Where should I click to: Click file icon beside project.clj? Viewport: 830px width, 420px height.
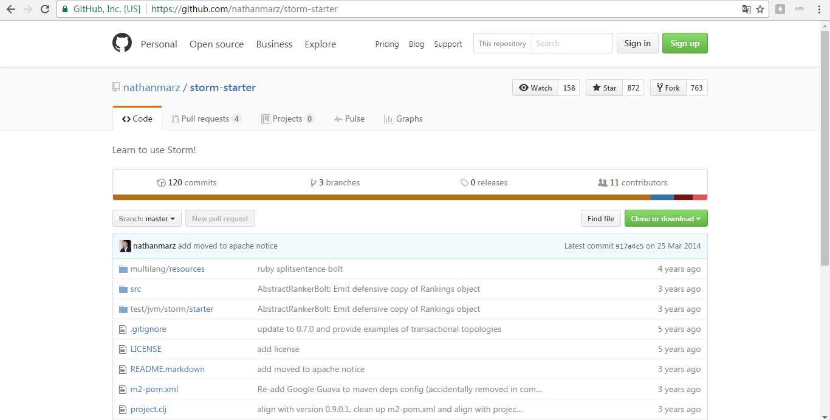[x=123, y=409]
